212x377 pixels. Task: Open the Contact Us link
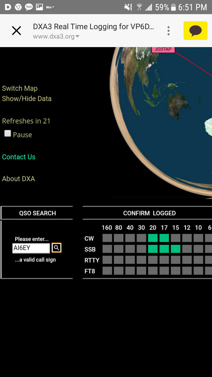(x=19, y=157)
